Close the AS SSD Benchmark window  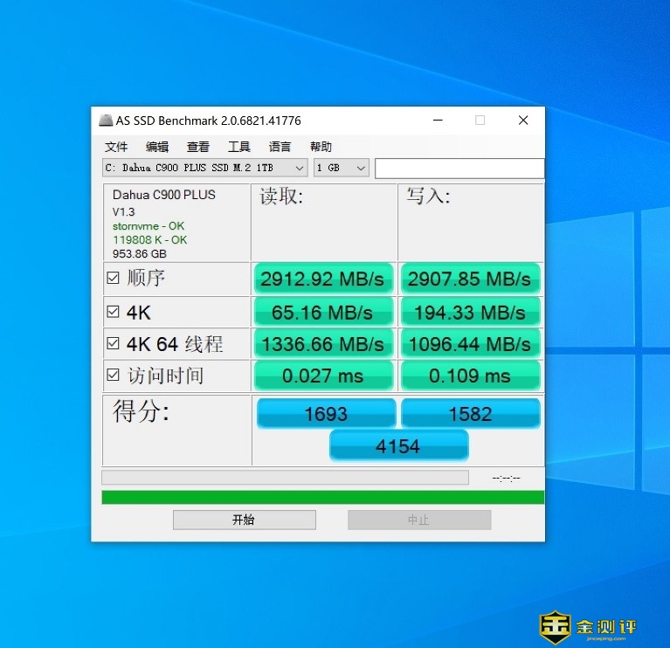(522, 121)
